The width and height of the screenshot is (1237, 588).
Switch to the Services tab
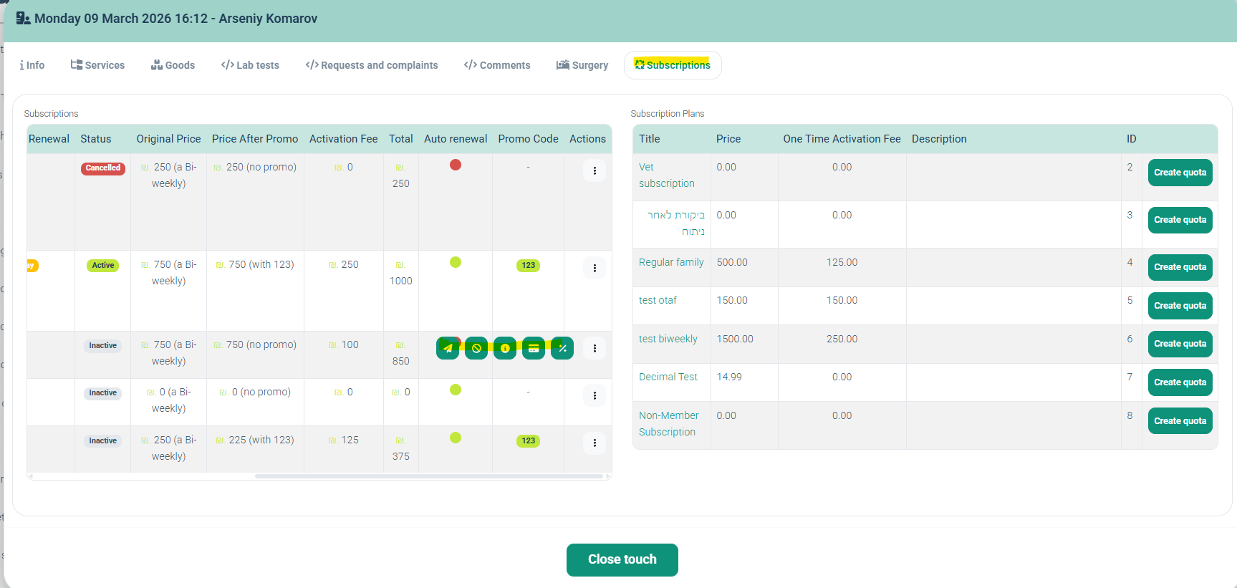point(97,65)
